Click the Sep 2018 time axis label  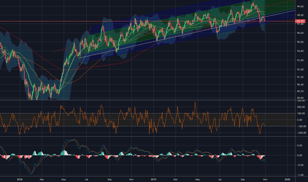[109, 179]
